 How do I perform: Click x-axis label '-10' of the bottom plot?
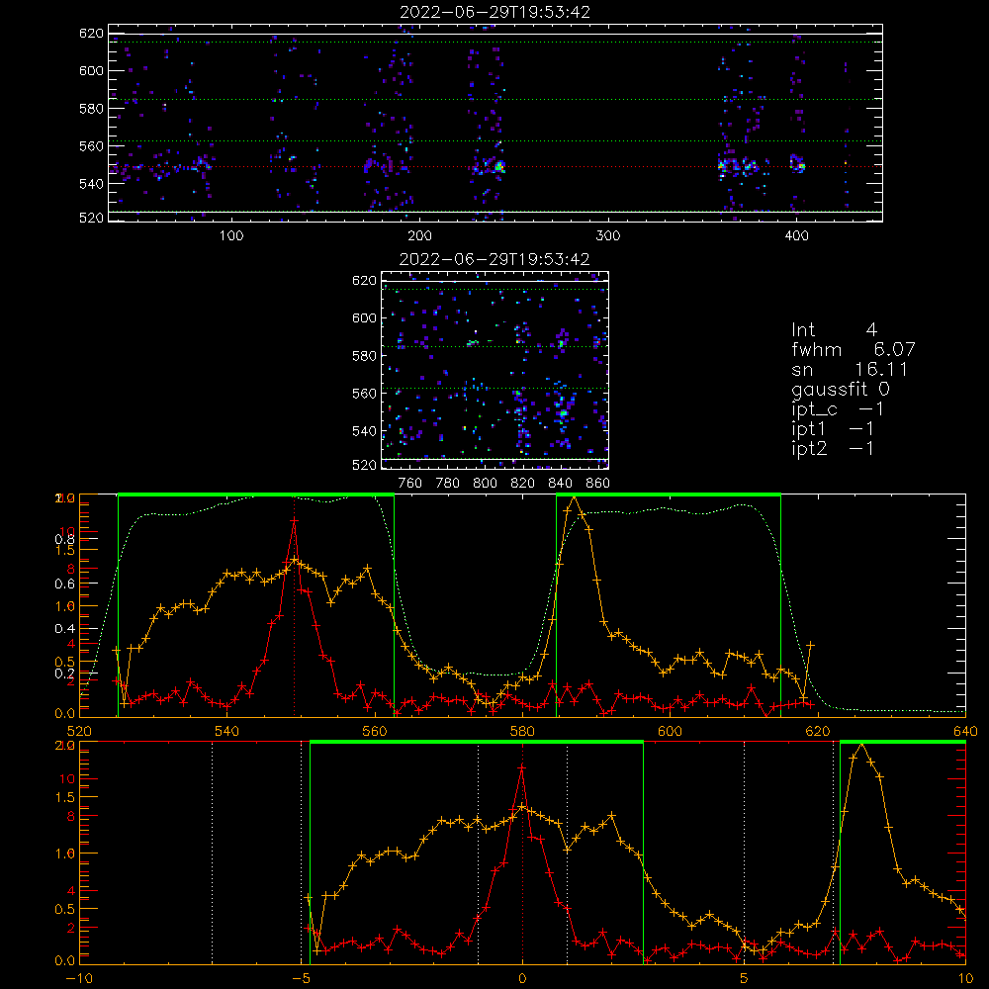click(x=79, y=979)
